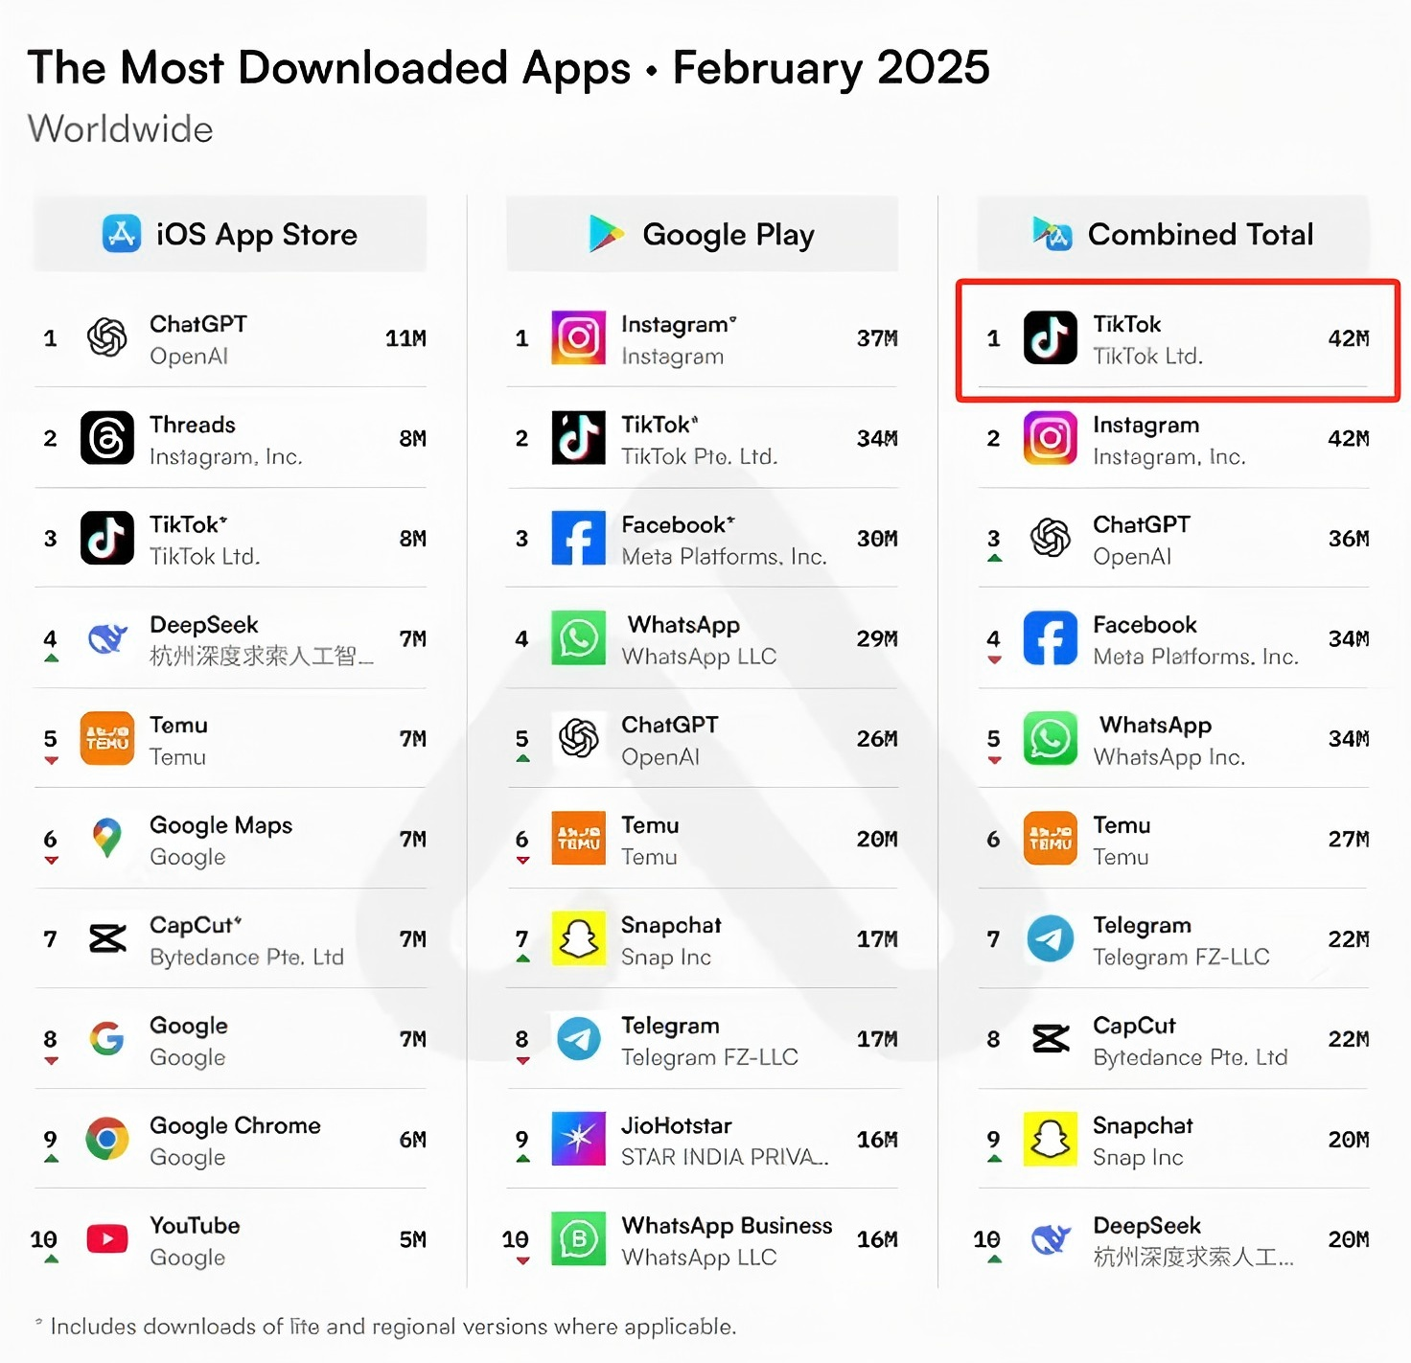Click the Instagram name in Google Play list
1411x1363 pixels.
tap(675, 325)
